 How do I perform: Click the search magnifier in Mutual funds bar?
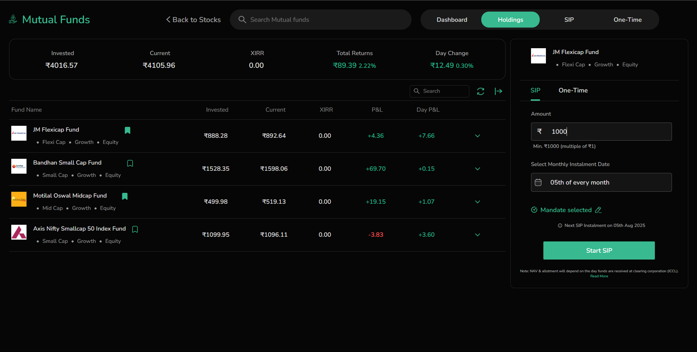pyautogui.click(x=242, y=20)
